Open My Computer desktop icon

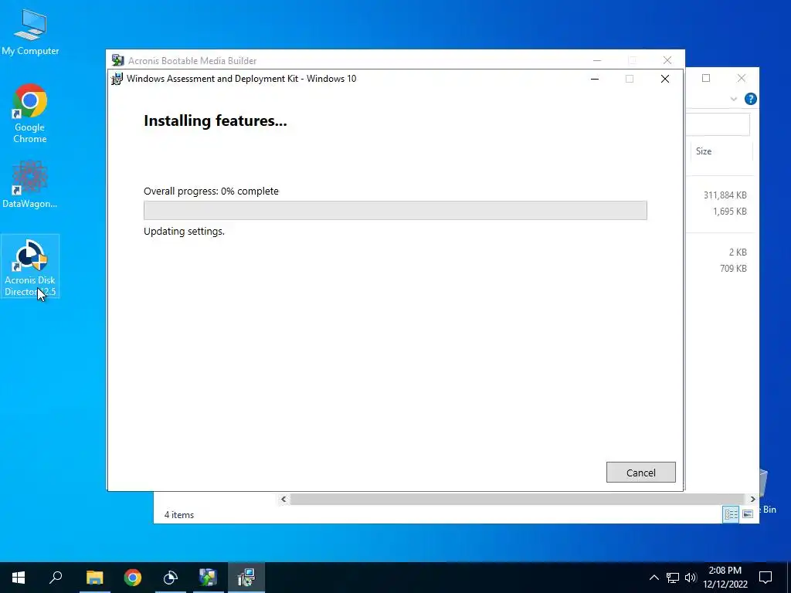point(30,32)
